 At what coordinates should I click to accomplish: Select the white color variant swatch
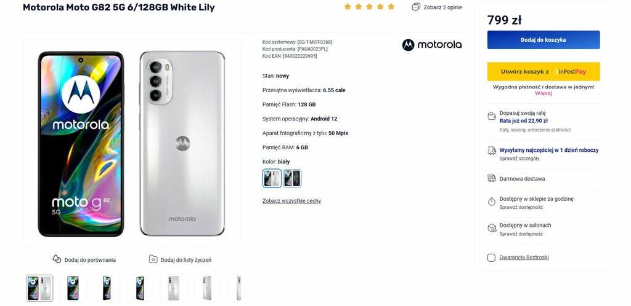pyautogui.click(x=272, y=178)
